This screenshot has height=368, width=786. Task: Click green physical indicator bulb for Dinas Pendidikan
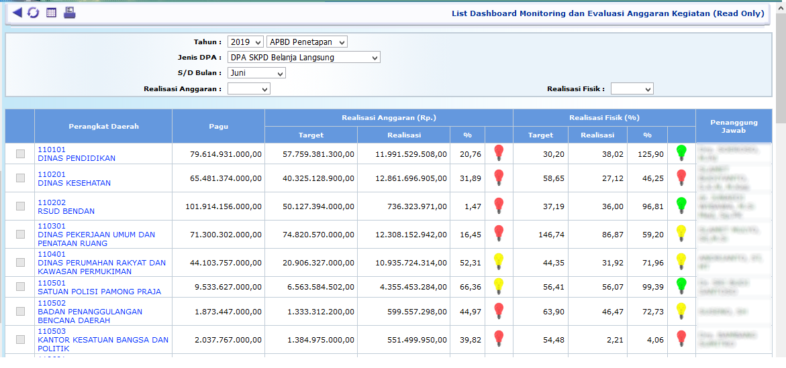681,154
